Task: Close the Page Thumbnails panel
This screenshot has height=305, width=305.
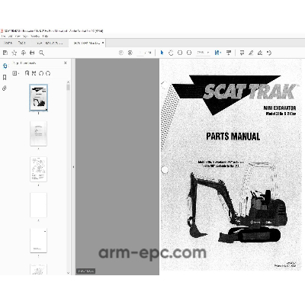Action: tap(66, 63)
